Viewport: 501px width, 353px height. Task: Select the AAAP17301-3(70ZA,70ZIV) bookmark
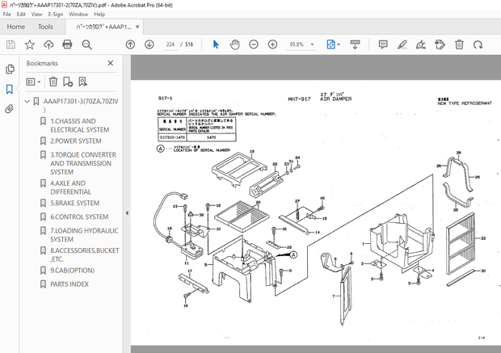point(81,106)
